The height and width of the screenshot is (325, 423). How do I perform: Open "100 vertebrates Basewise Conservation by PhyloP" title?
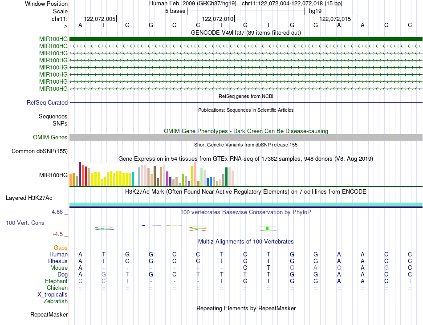pyautogui.click(x=246, y=212)
